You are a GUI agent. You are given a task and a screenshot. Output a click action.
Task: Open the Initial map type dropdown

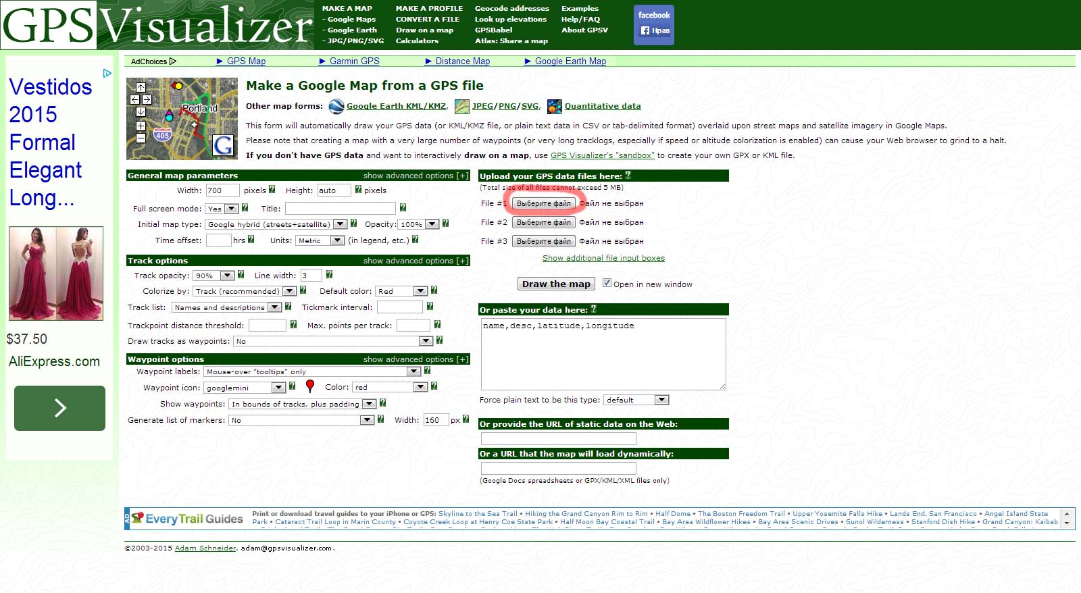276,224
